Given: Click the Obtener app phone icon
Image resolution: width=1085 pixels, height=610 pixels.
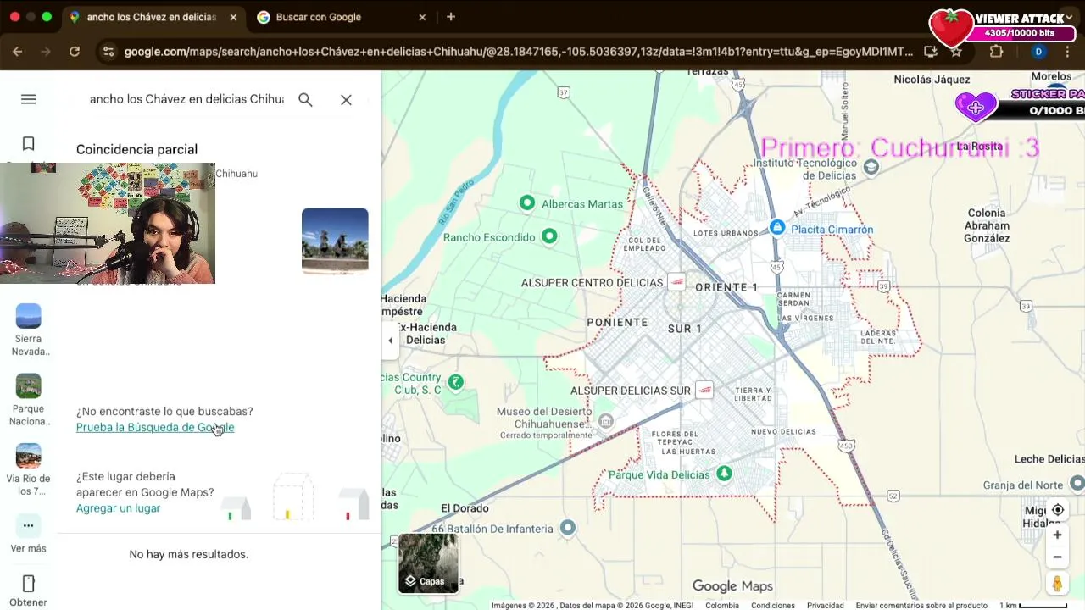Looking at the screenshot, I should click(28, 584).
